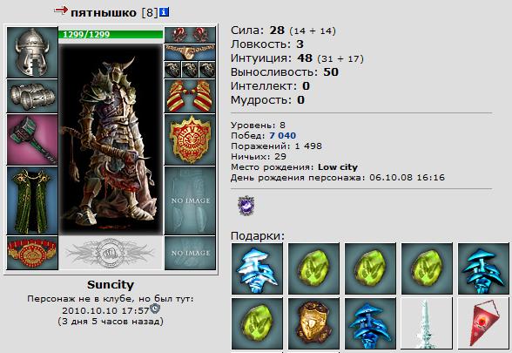Click the red arrow before the character name

[x=61, y=10]
